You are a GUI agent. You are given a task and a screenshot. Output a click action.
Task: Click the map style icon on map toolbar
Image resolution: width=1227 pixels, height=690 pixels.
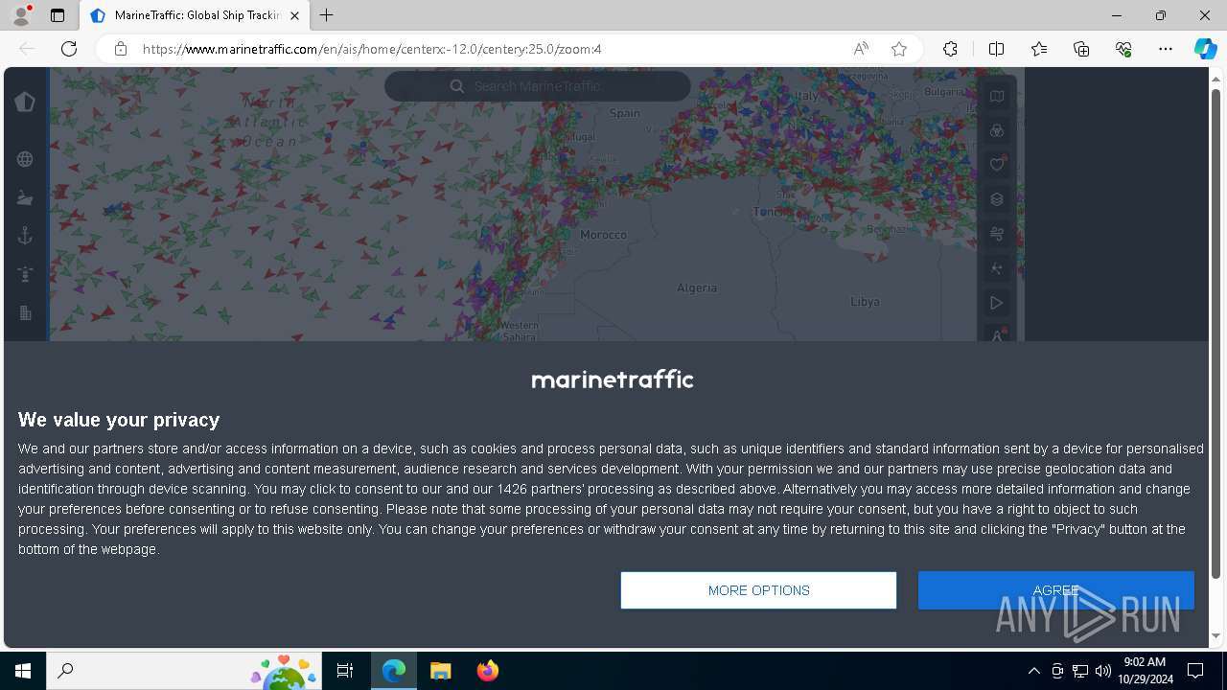[997, 96]
